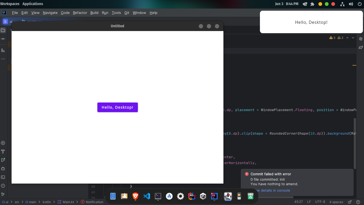Open the Commit tool window icon

tap(3, 39)
